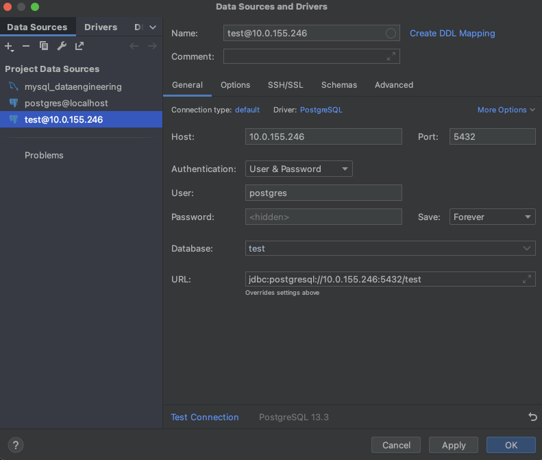
Task: Change the PostgreSQL driver link
Action: pos(321,110)
